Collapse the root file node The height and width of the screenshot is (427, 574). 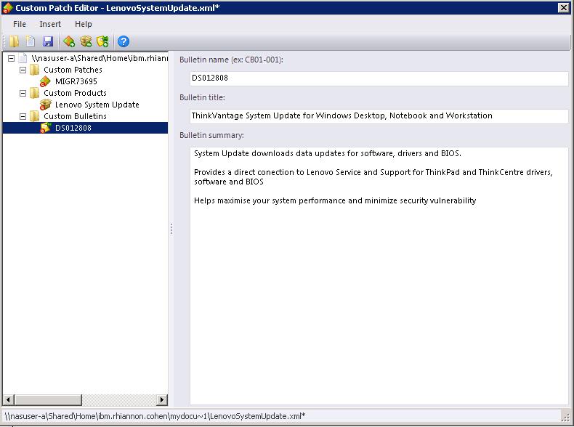[12, 58]
